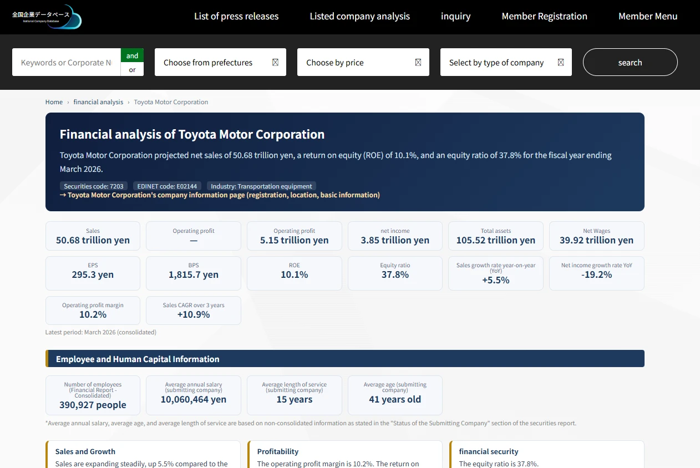Screen dimensions: 700x468
Task: Go to Listed company analysis
Action: pyautogui.click(x=360, y=16)
